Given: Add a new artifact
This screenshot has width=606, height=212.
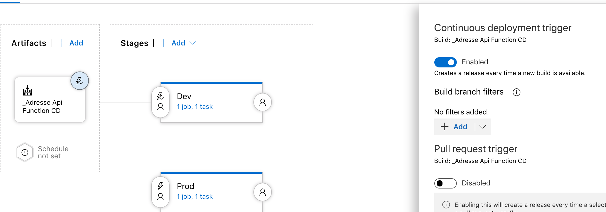Looking at the screenshot, I should click(x=71, y=43).
